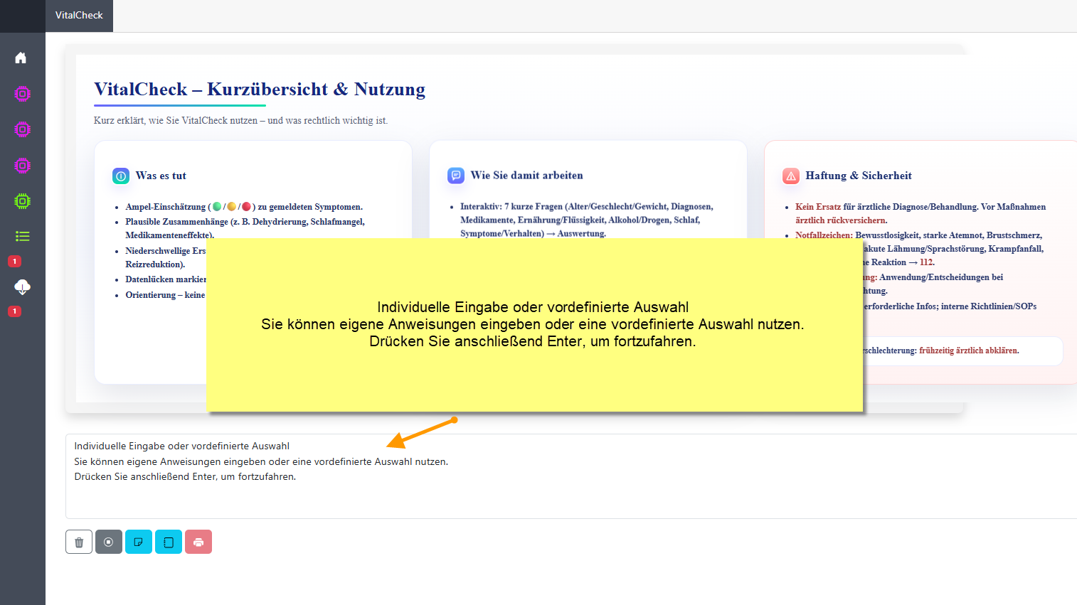Show the green list view icon
1077x605 pixels.
pyautogui.click(x=22, y=236)
